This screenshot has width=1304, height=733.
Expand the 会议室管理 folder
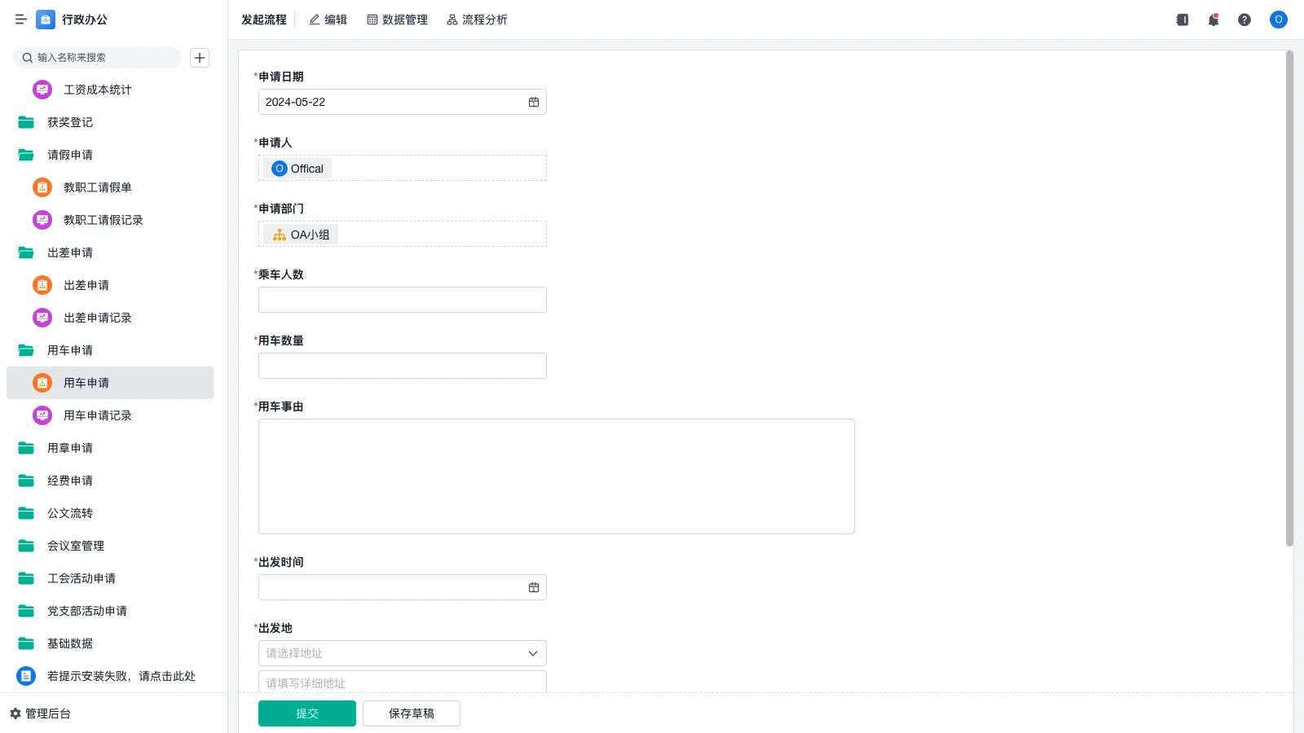[110, 546]
